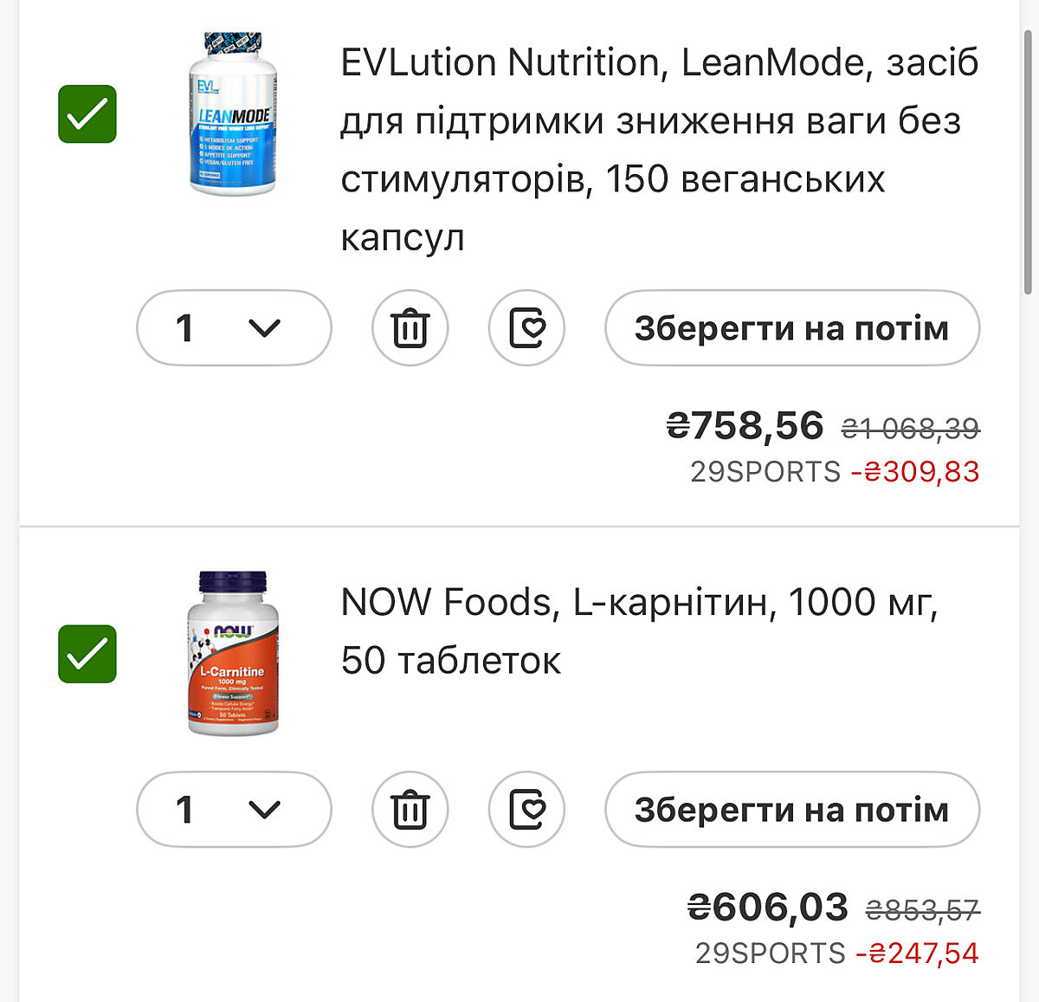The image size is (1039, 1002).
Task: Delete the EVLution LeanMode item from cart
Action: point(410,328)
